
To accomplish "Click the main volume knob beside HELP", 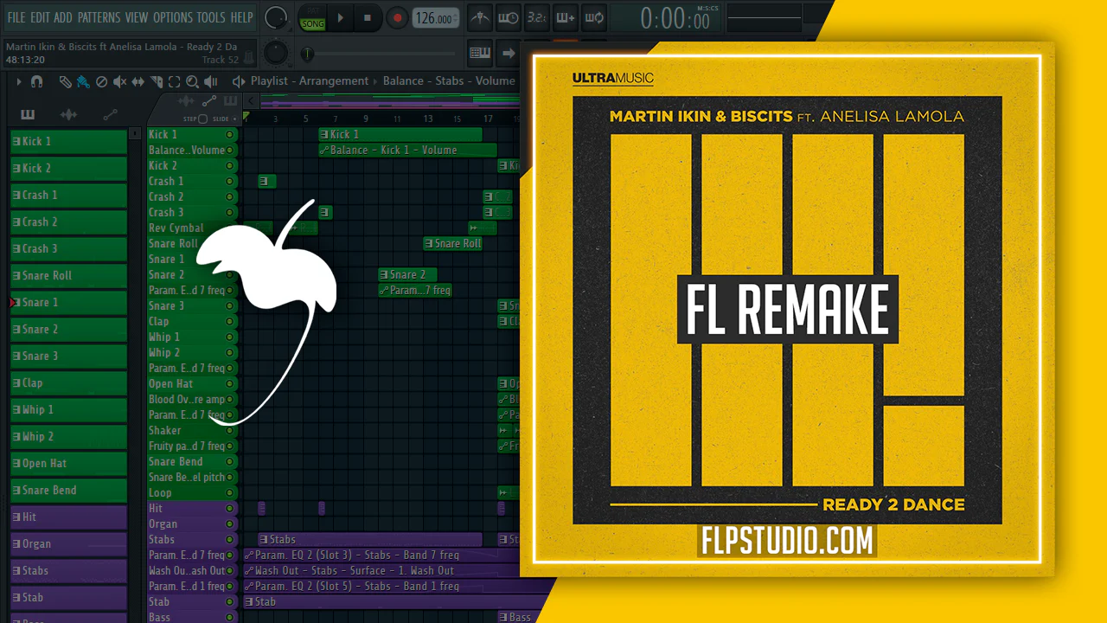I will [276, 17].
